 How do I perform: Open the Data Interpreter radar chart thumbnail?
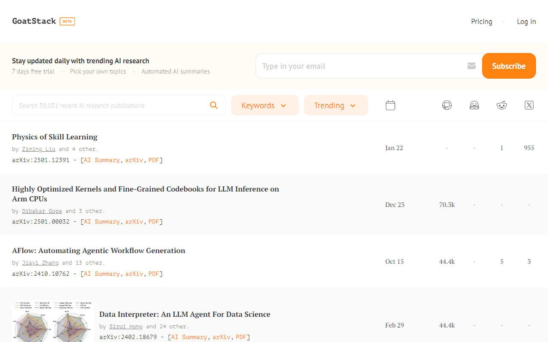53,321
